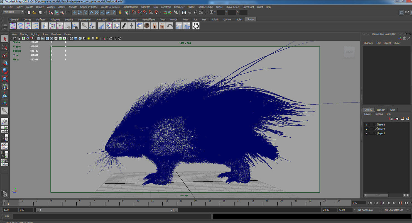Click the open padlock Shave shelf icon

pos(162,26)
